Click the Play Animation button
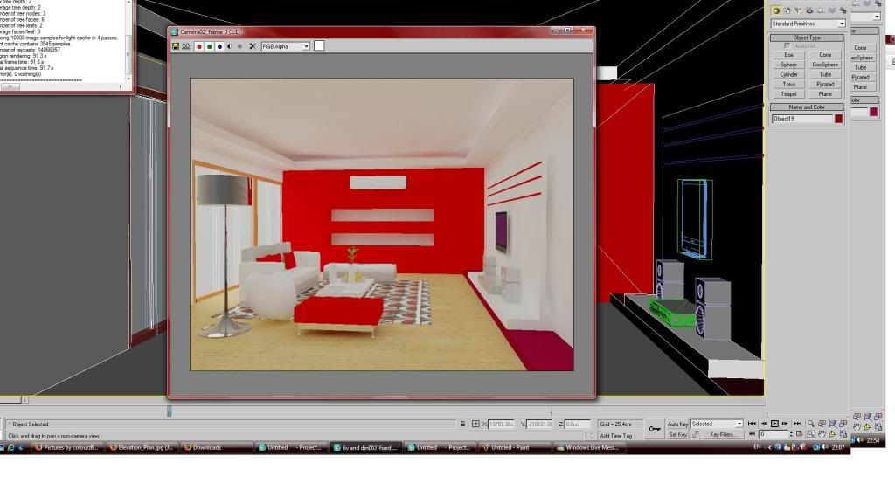The width and height of the screenshot is (895, 503). pyautogui.click(x=774, y=424)
